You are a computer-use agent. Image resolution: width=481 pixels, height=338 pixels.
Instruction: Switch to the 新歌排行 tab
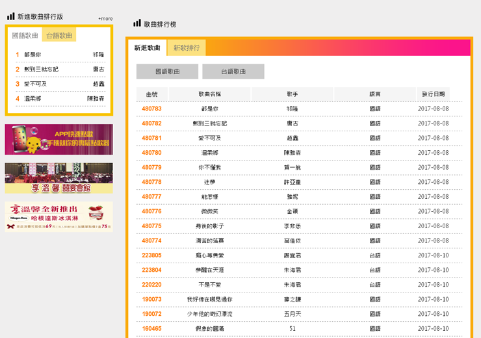[x=187, y=48]
